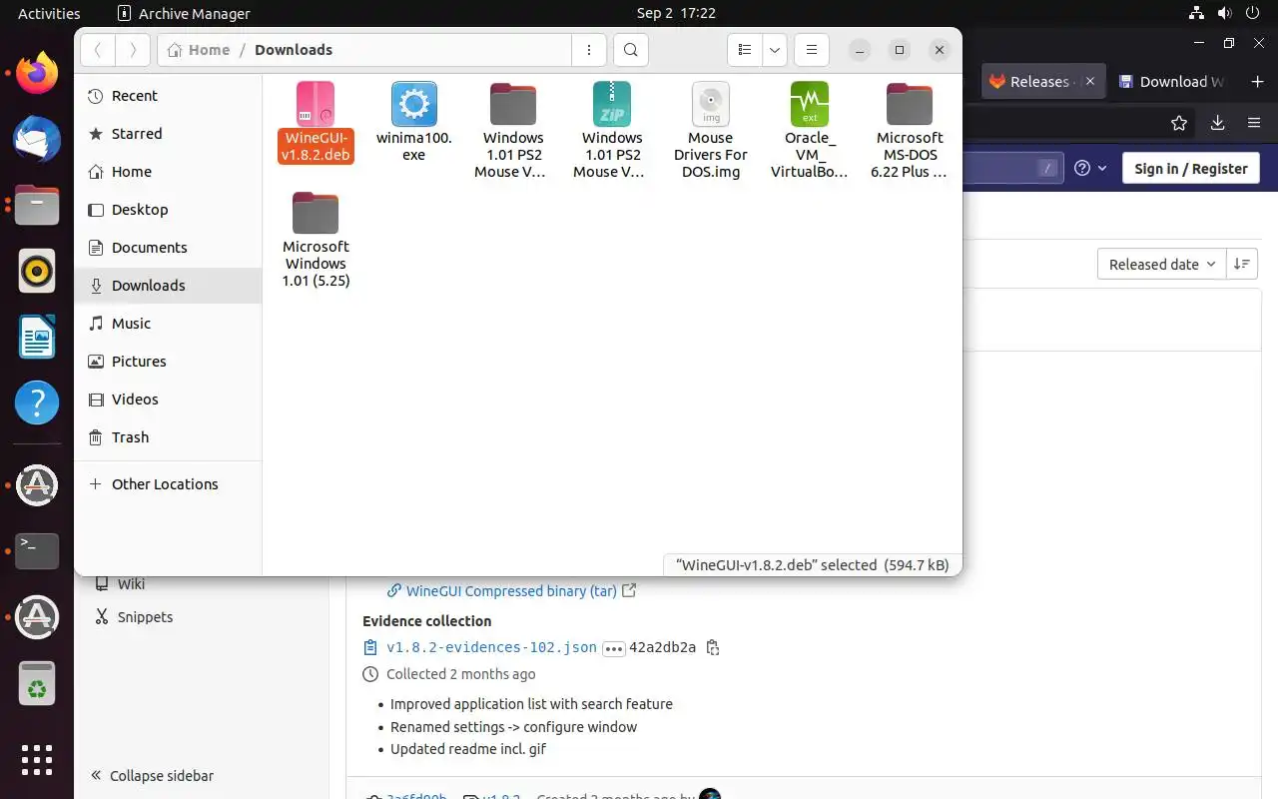Open Recent in the Files sidebar
Image resolution: width=1278 pixels, height=799 pixels.
point(168,96)
